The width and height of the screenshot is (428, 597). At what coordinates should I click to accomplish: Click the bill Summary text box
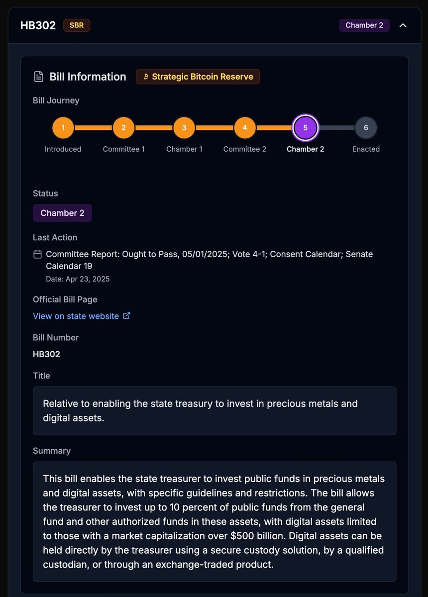pyautogui.click(x=214, y=521)
